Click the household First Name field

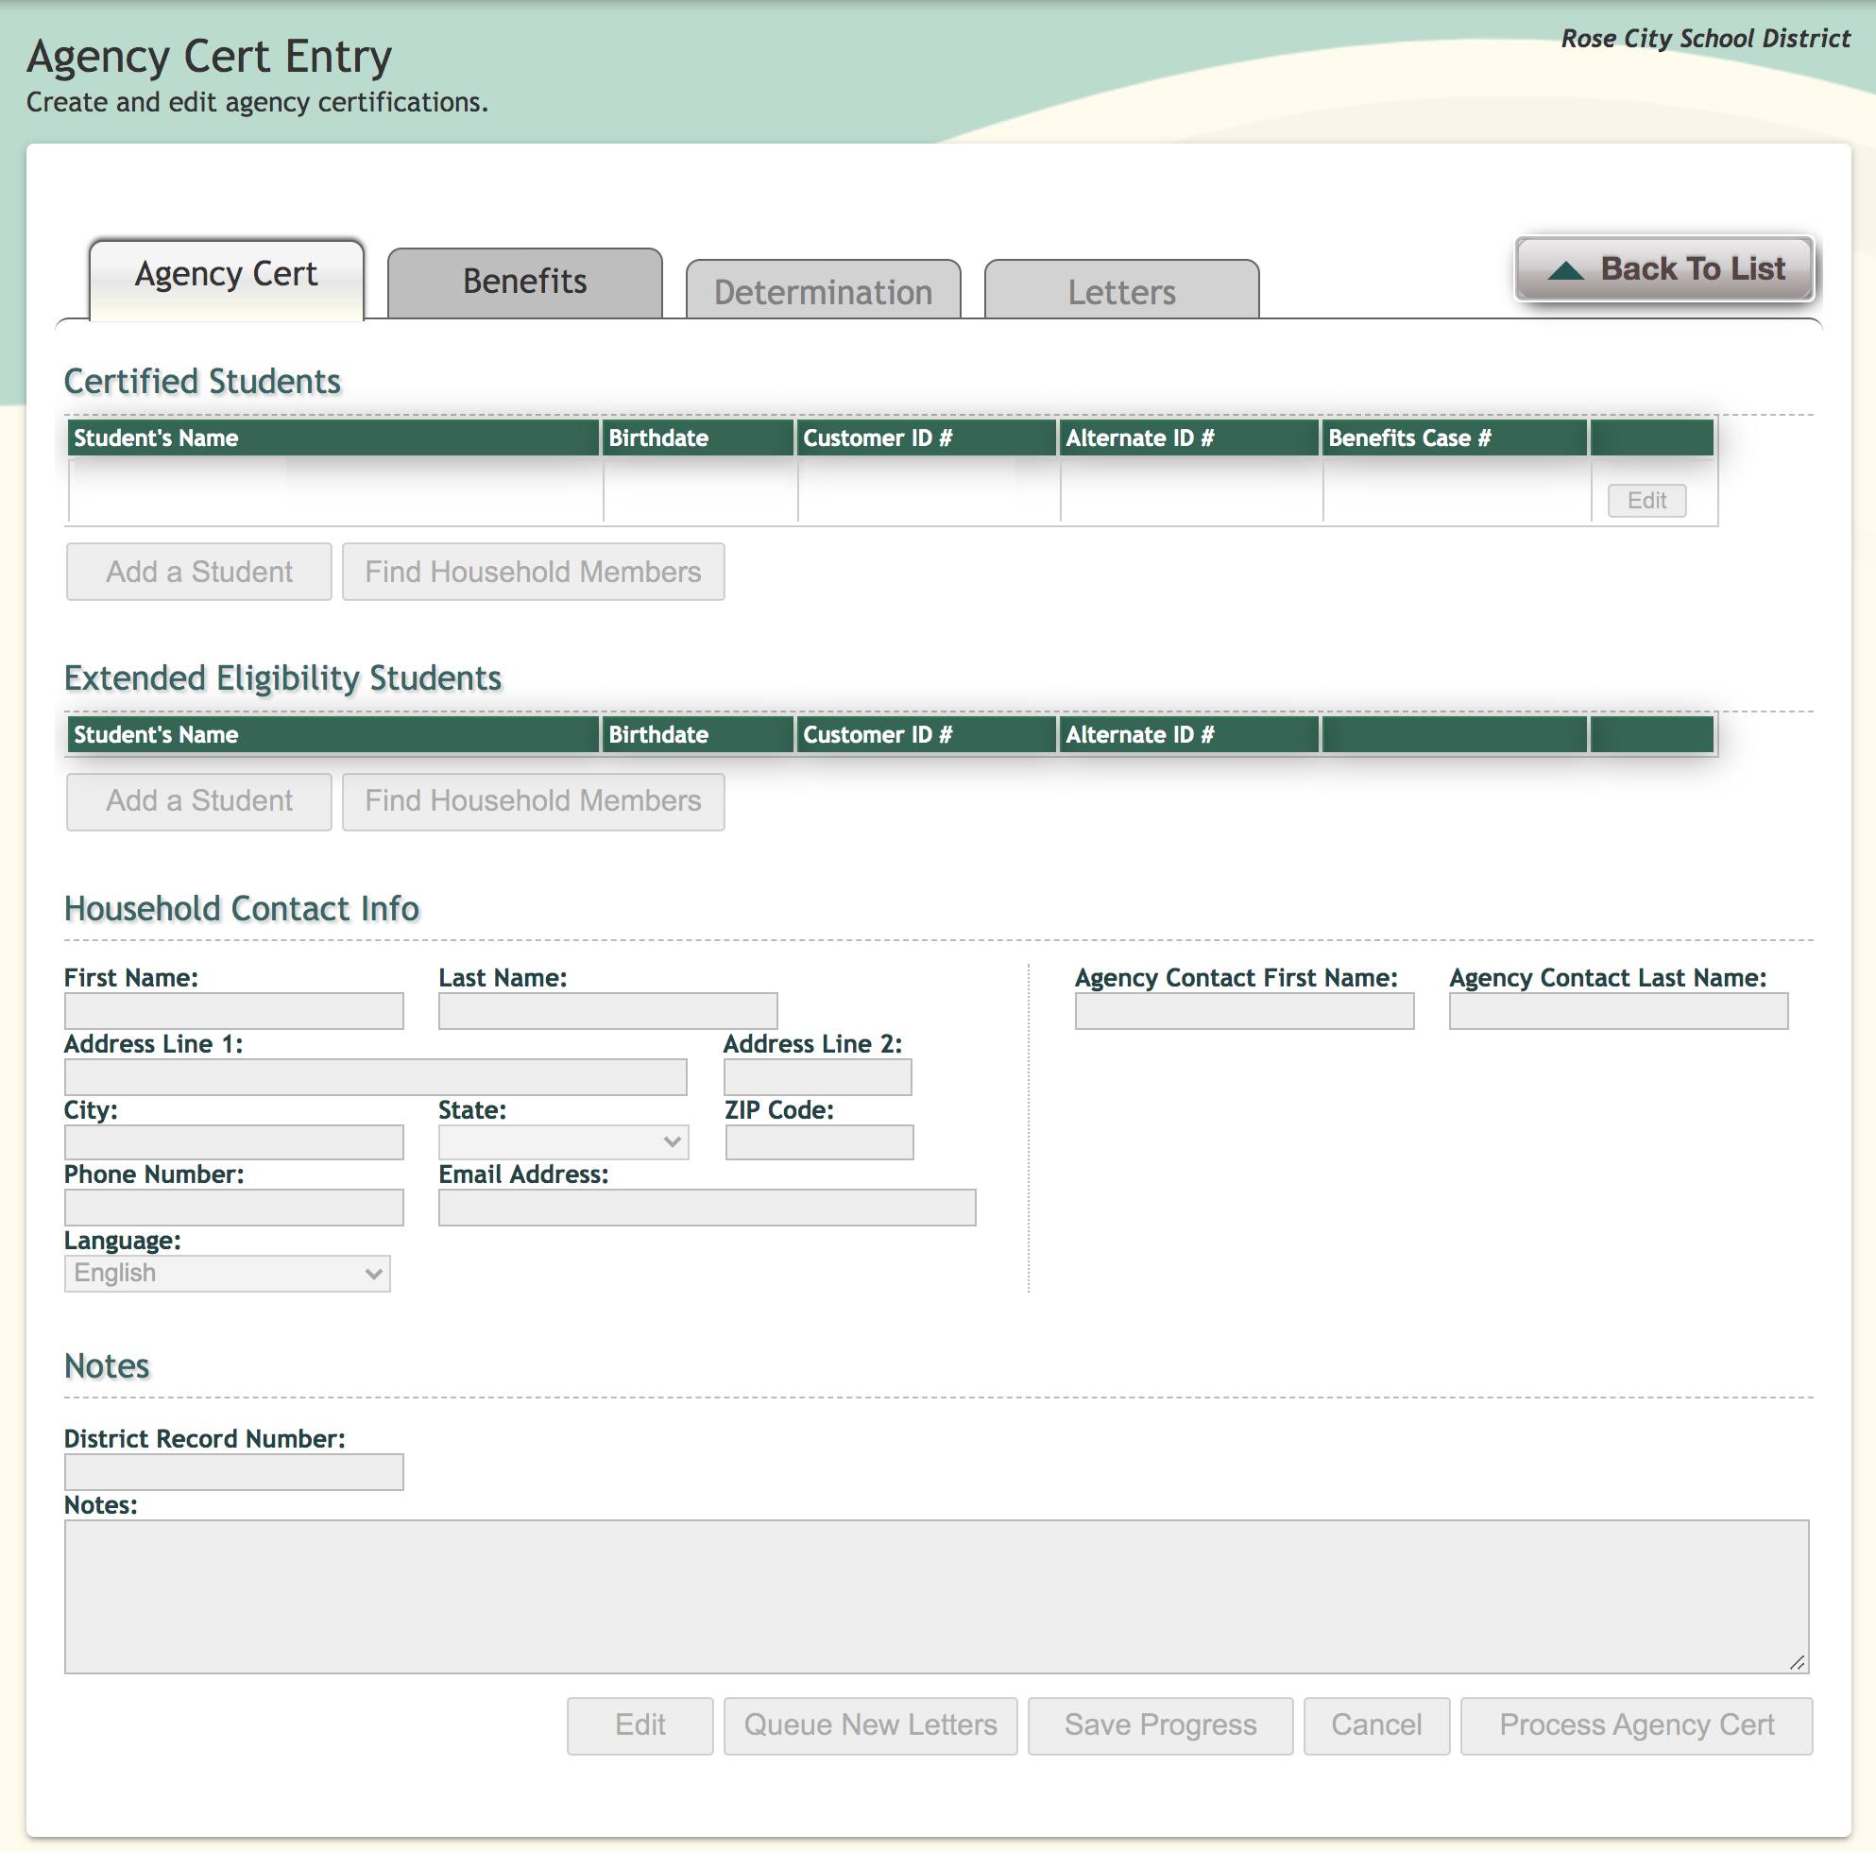pyautogui.click(x=234, y=1011)
